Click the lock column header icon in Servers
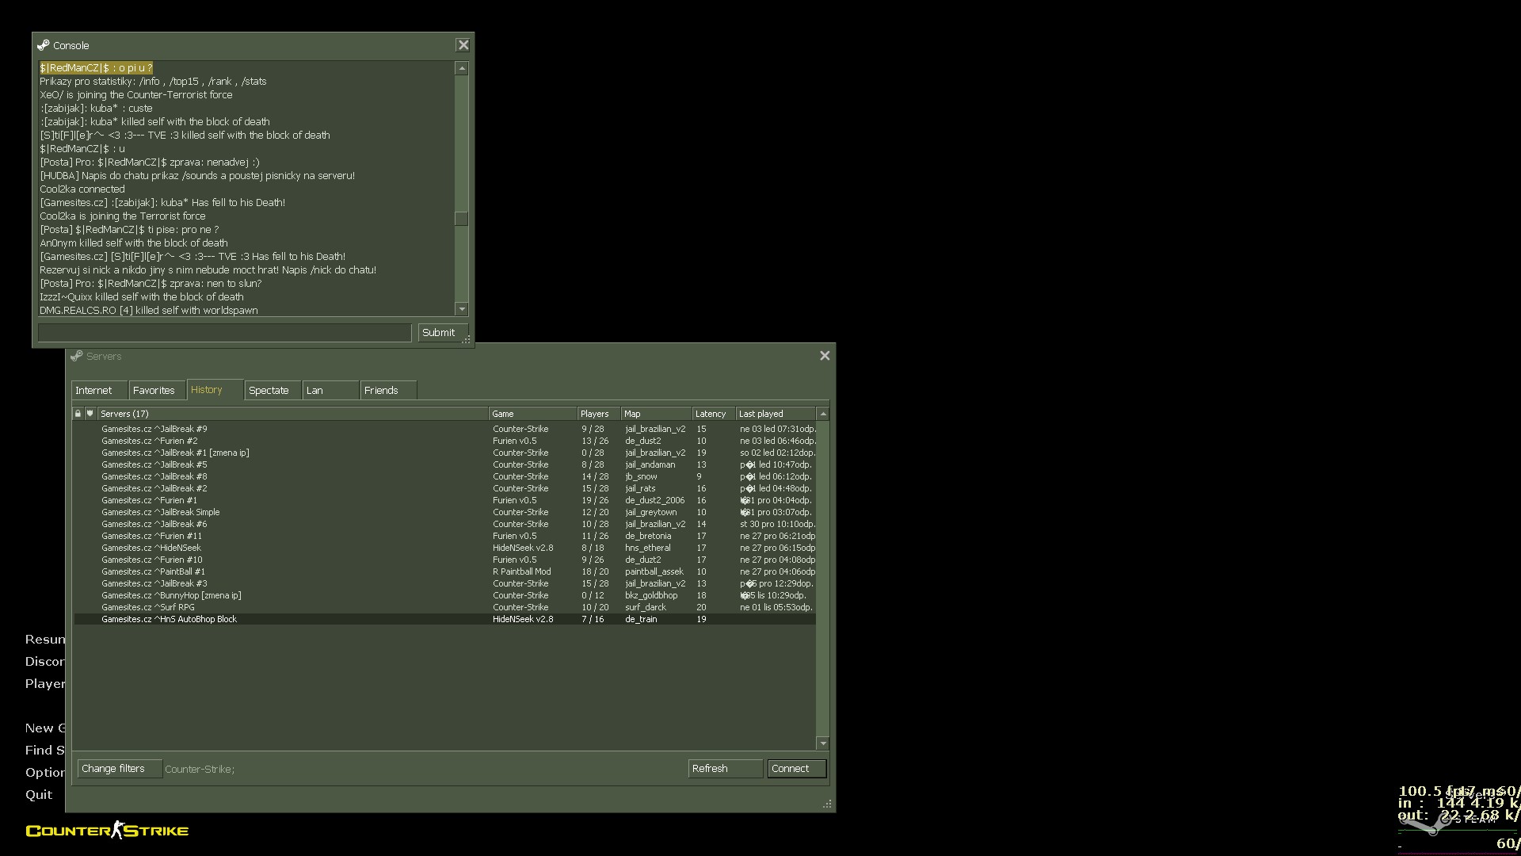The image size is (1521, 856). [x=78, y=414]
